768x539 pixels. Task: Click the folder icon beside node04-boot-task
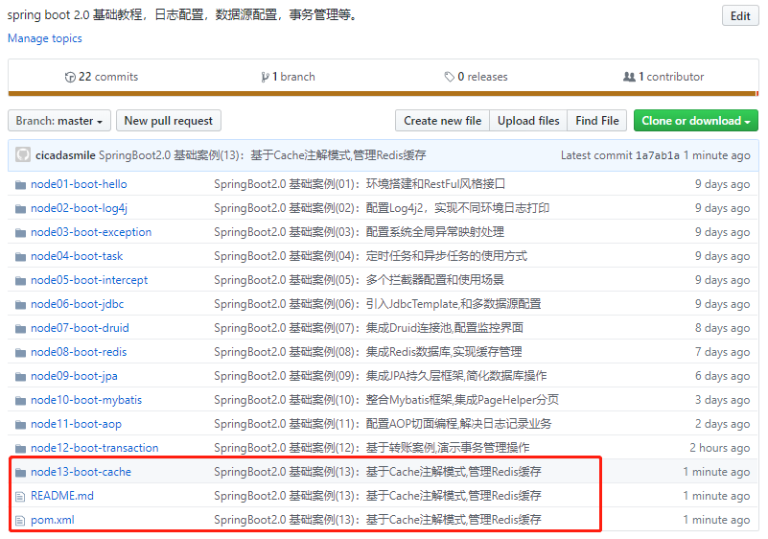(x=20, y=257)
